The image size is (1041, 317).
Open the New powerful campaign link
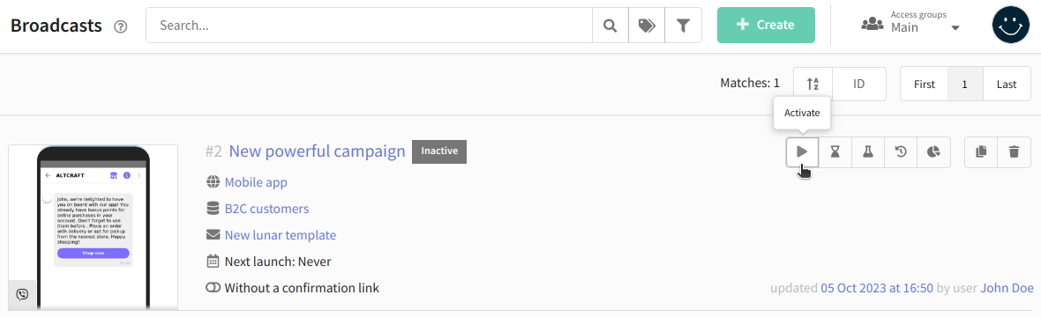click(x=317, y=151)
